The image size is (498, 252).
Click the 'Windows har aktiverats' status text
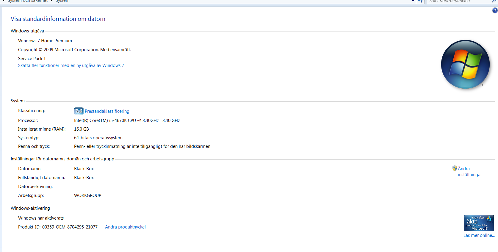click(41, 218)
